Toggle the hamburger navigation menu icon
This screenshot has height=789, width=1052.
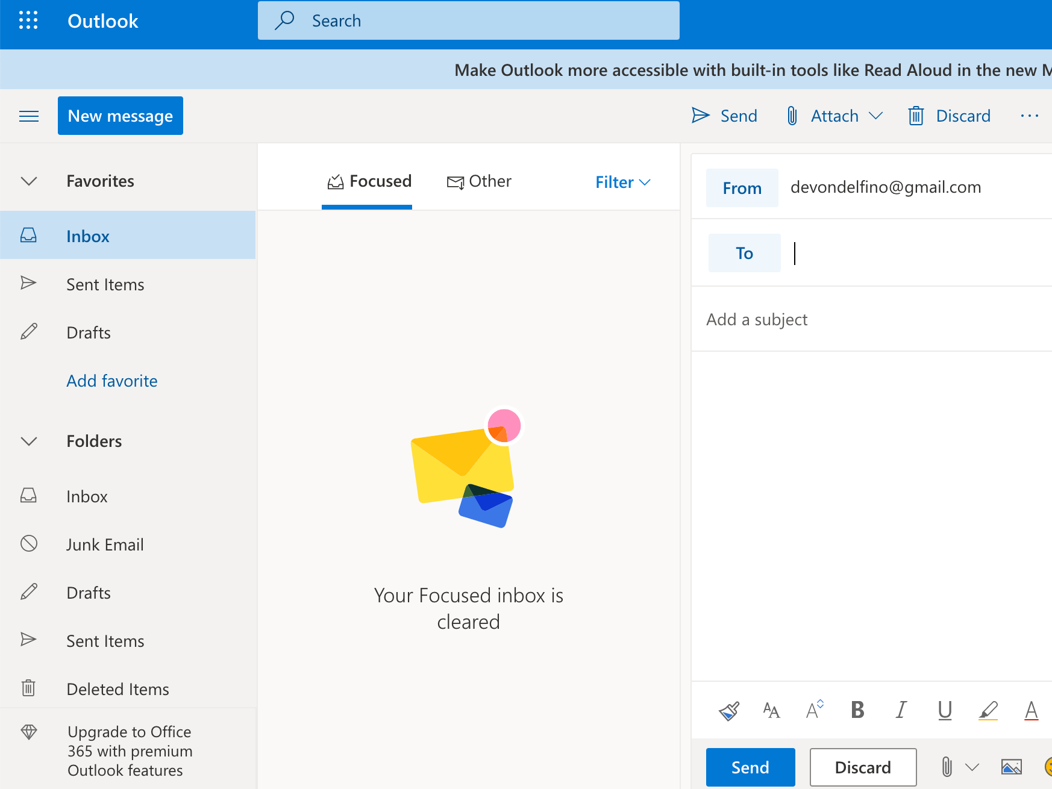29,116
